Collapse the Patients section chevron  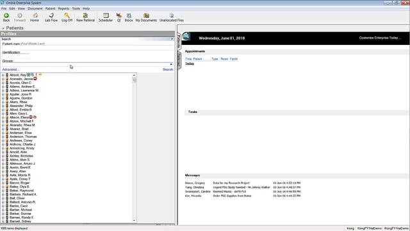(x=3, y=28)
